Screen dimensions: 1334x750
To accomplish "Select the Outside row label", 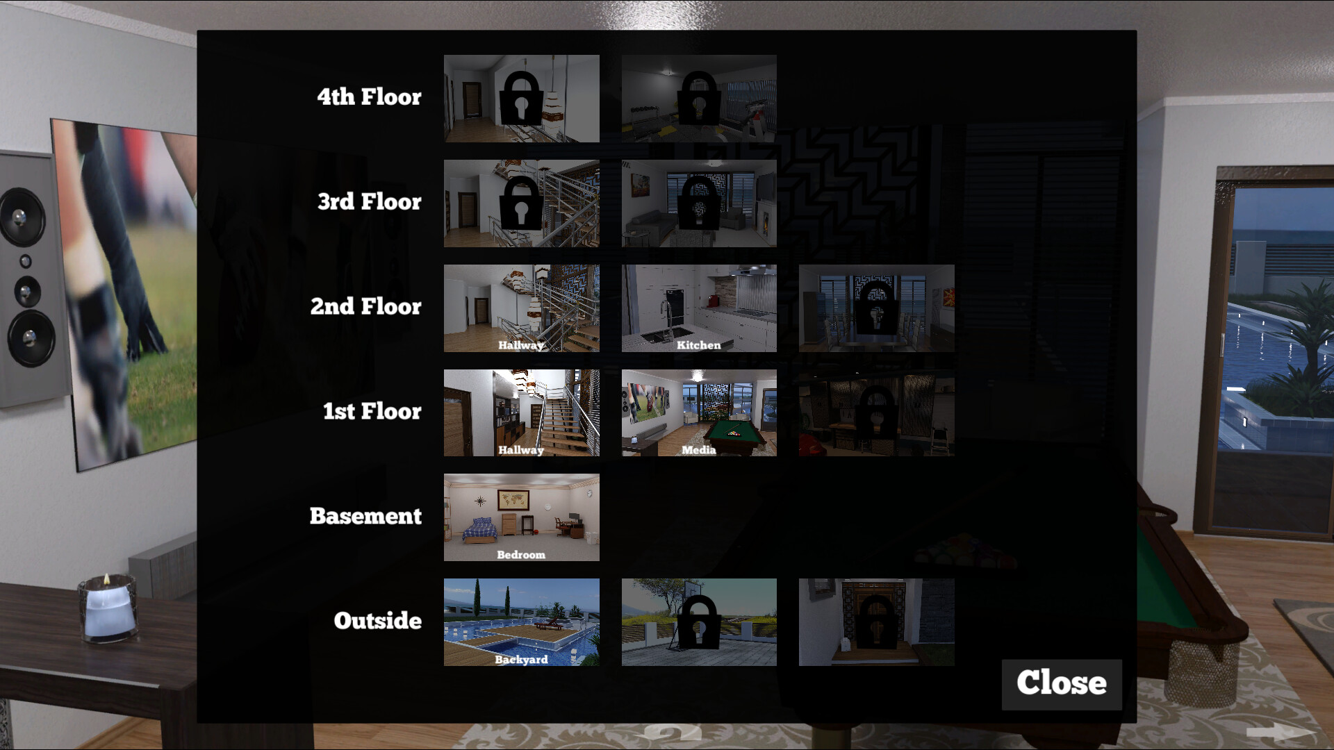I will (377, 620).
